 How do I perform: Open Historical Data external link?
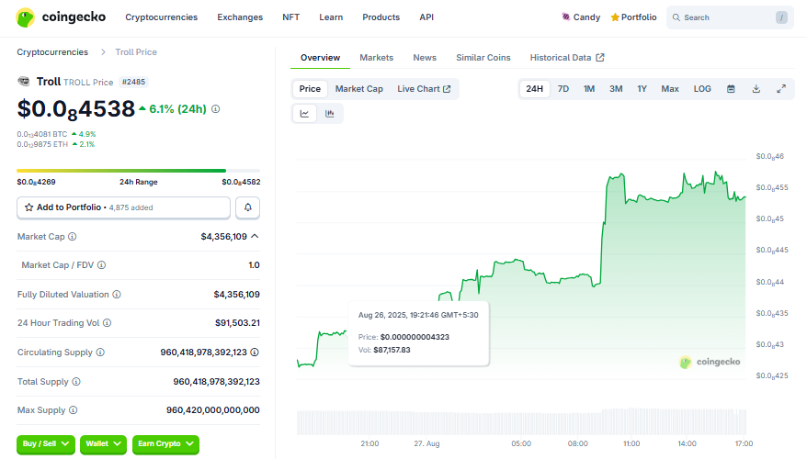[567, 58]
